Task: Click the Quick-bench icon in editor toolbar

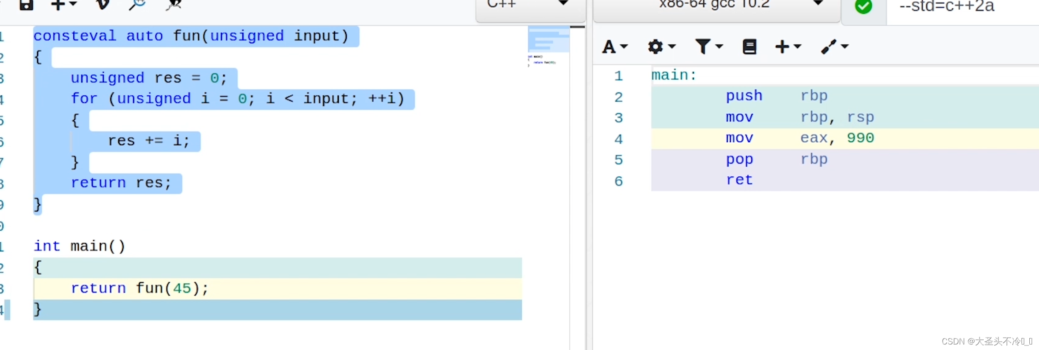Action: (174, 5)
